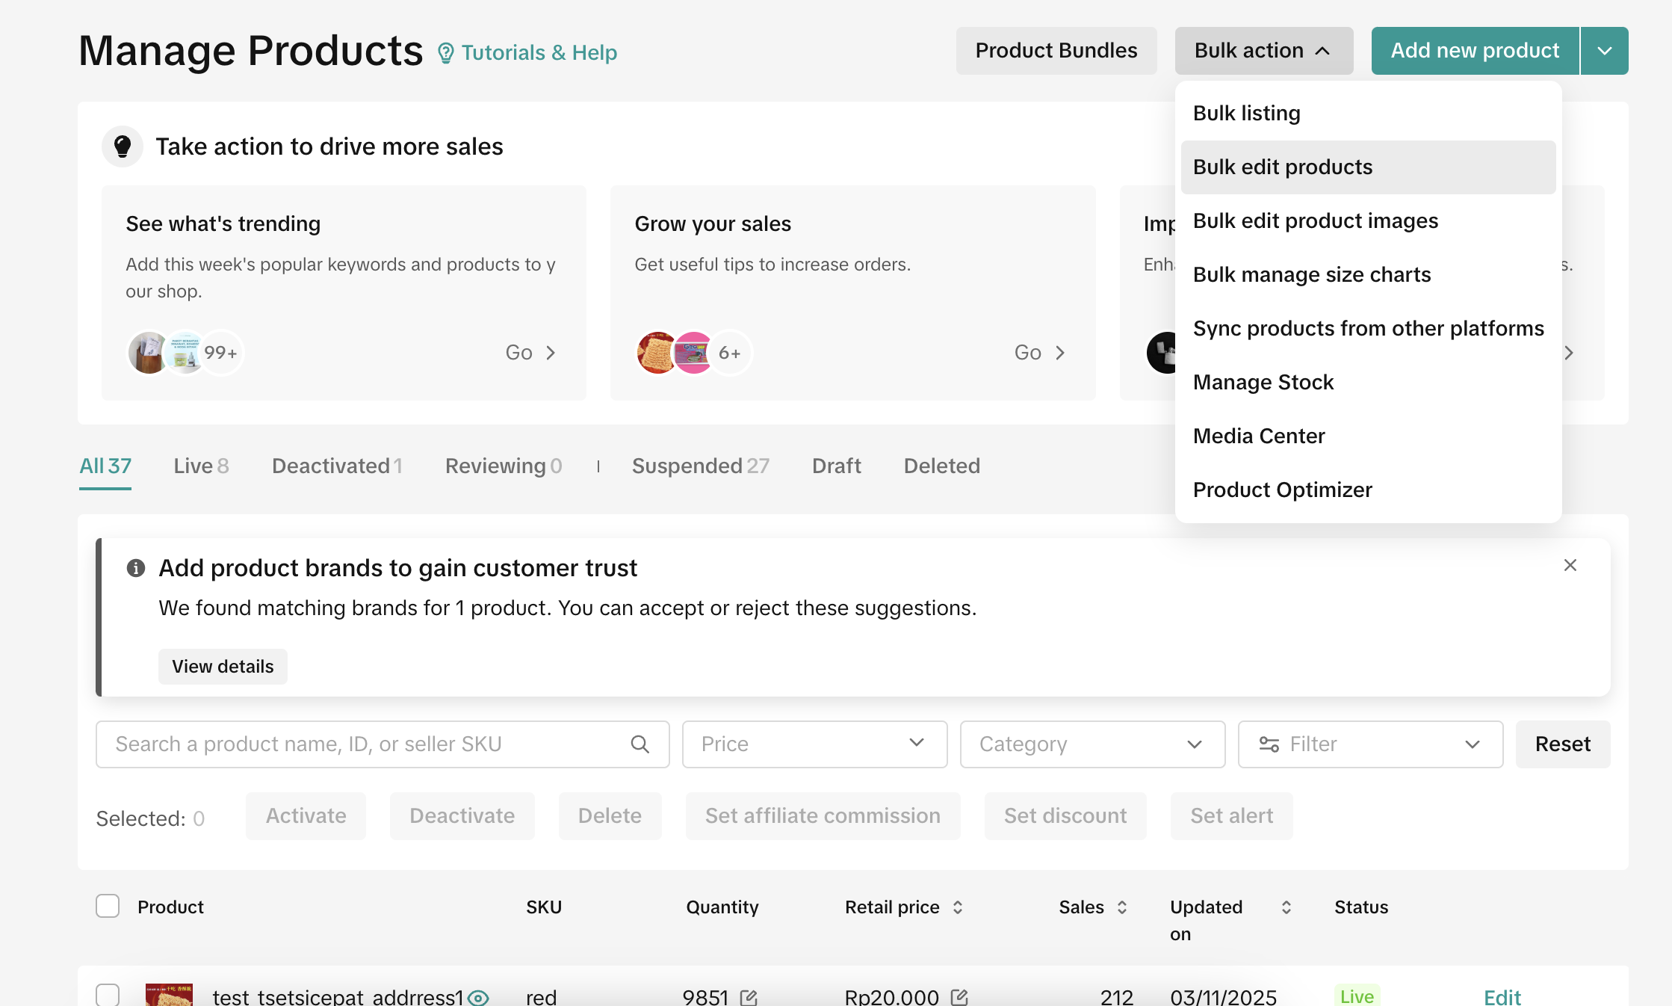Open the Product Bundles page
This screenshot has height=1006, width=1672.
click(1056, 51)
